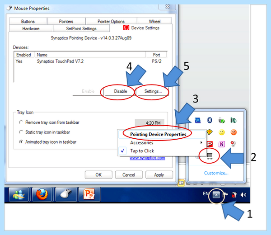Viewport: 271px width, 235px height.
Task: Open the Settings... button
Action: click(153, 91)
